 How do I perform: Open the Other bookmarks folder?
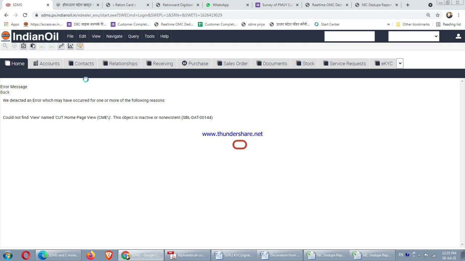[413, 24]
